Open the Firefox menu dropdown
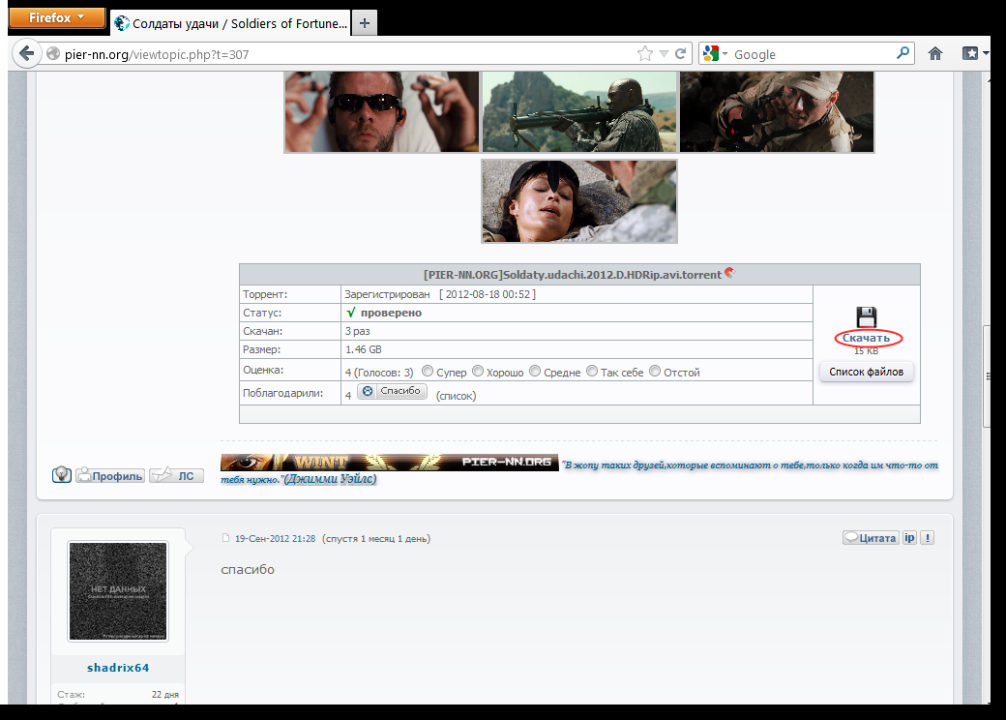The image size is (1006, 720). click(x=56, y=18)
